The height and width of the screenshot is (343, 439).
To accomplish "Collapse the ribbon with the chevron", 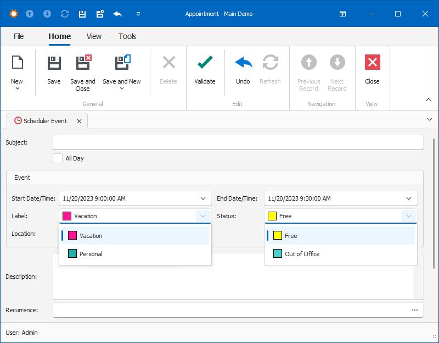I will click(429, 100).
